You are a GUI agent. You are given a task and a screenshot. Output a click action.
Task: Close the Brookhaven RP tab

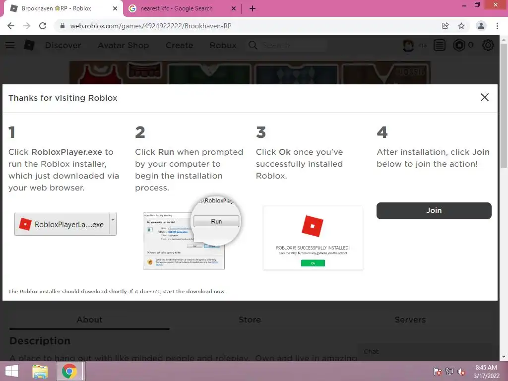pos(115,9)
